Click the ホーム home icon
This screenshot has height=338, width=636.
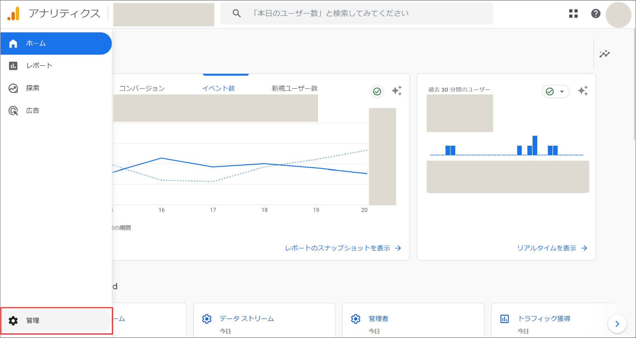click(13, 43)
